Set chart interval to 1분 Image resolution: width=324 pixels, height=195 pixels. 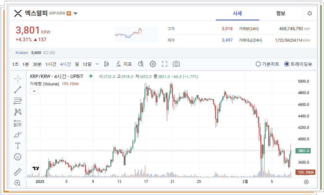(x=26, y=64)
